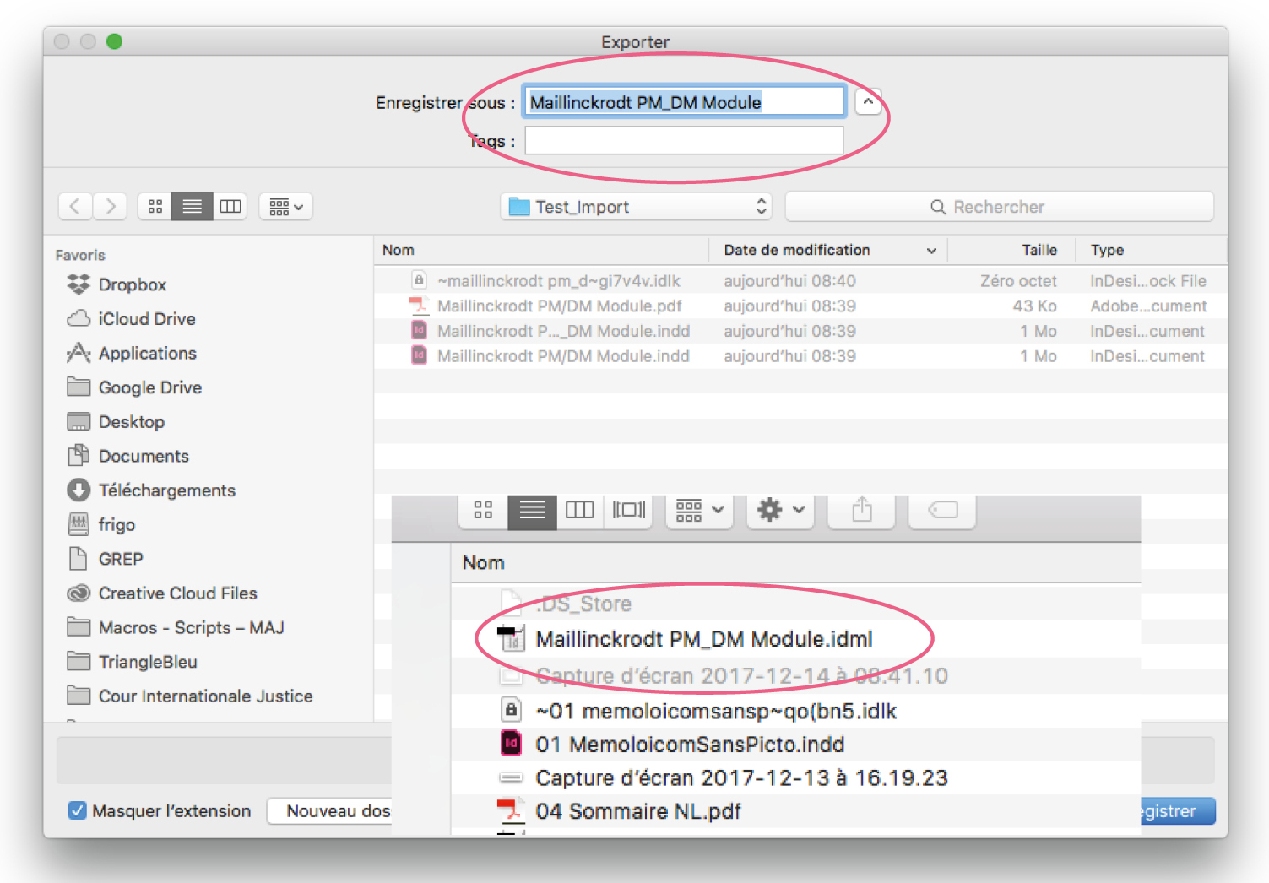Switch Finder overlay window to list view

pos(532,510)
